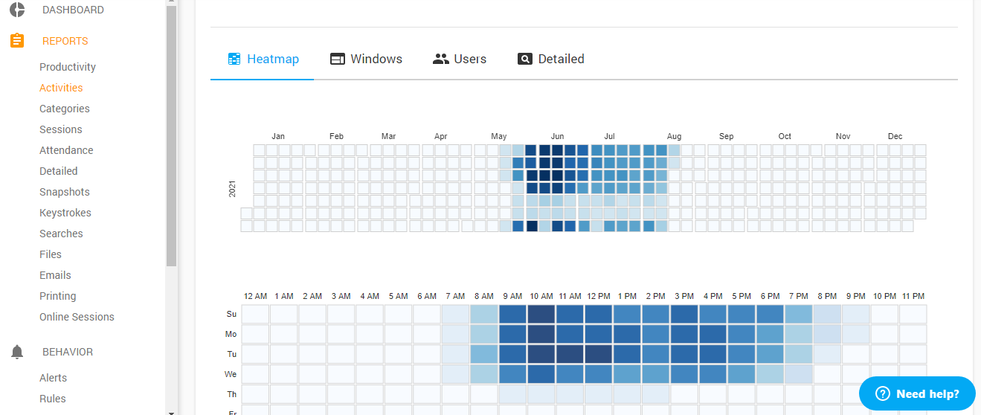Click the Tuesday 12 PM heatmap cell
Image resolution: width=981 pixels, height=415 pixels.
598,354
